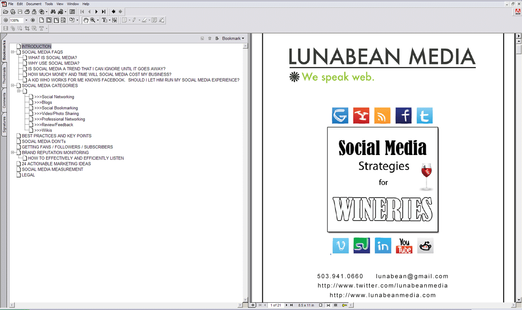Screen dimensions: 522x310
Task: Open the Help menu
Action: (86, 4)
